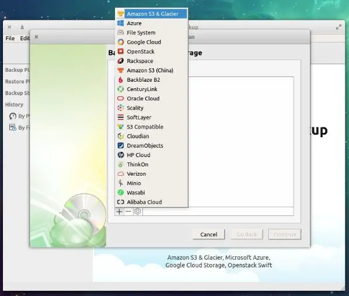The height and width of the screenshot is (296, 349).
Task: Open Restore Plans in sidebar
Action: point(17,82)
